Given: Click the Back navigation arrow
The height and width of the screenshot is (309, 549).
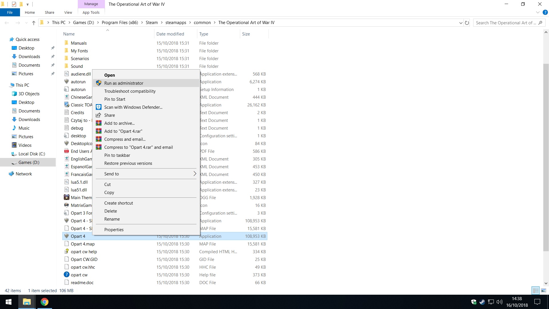Looking at the screenshot, I should coord(7,23).
